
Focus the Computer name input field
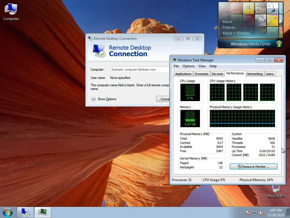pos(140,70)
